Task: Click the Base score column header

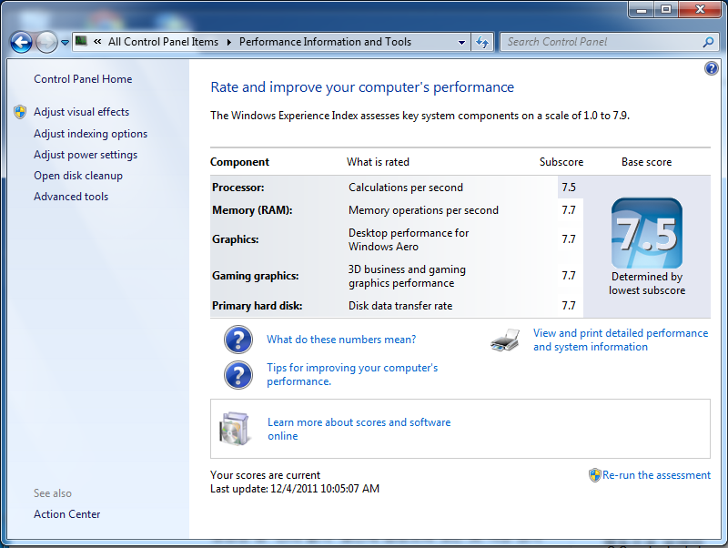Action: click(x=646, y=162)
